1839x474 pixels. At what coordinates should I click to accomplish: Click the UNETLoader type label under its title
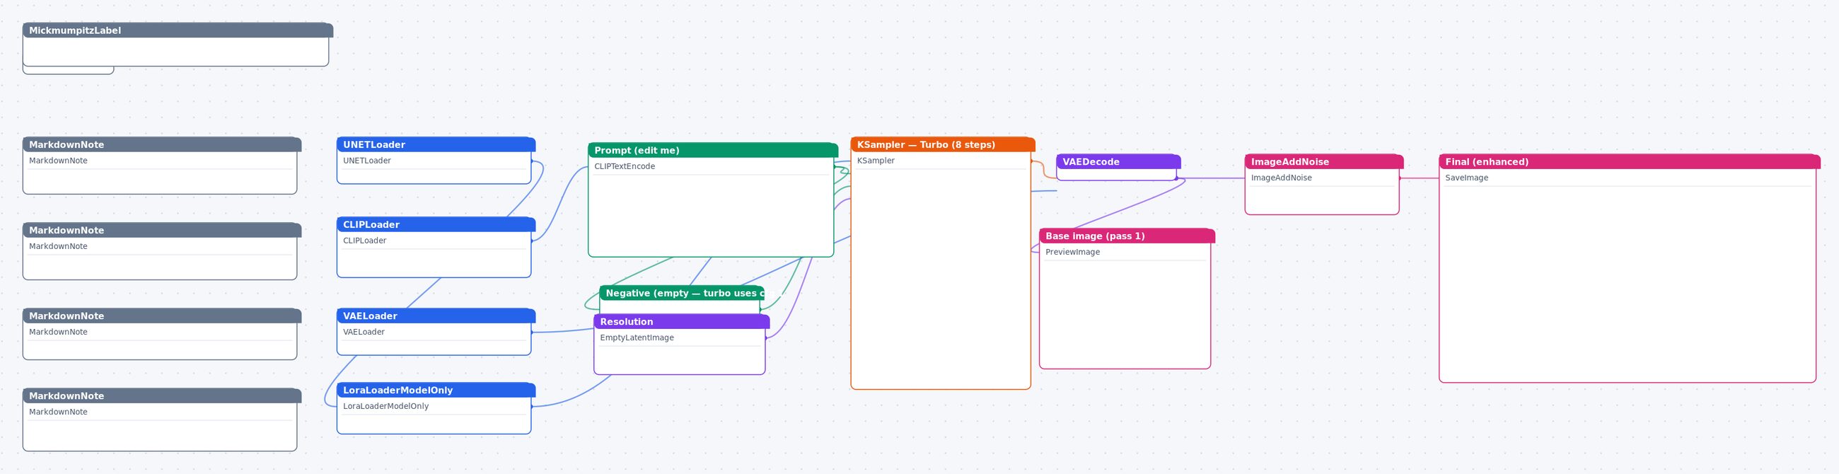click(367, 161)
